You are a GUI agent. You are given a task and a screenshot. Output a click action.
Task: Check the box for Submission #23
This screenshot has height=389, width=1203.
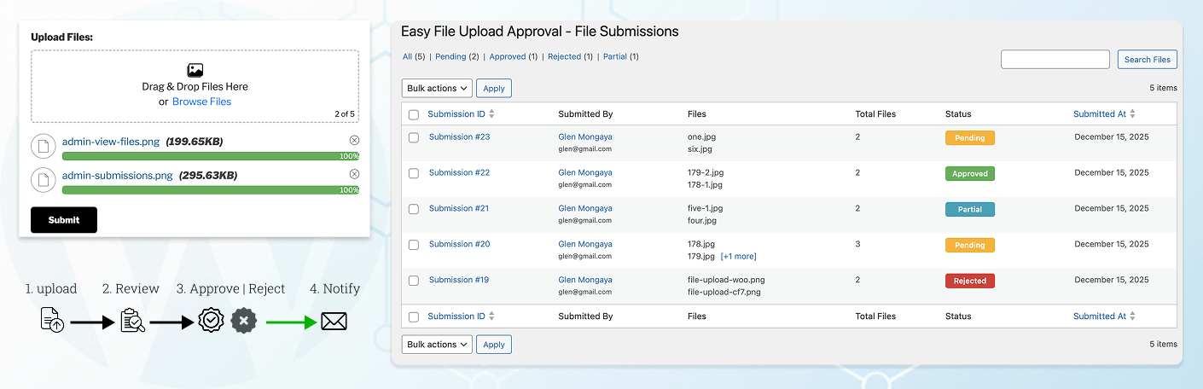click(x=414, y=137)
